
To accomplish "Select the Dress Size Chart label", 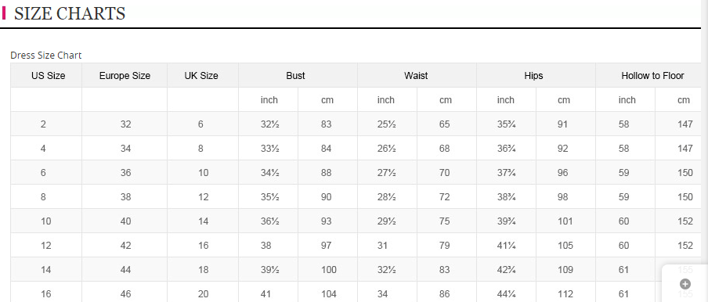I will 46,56.
